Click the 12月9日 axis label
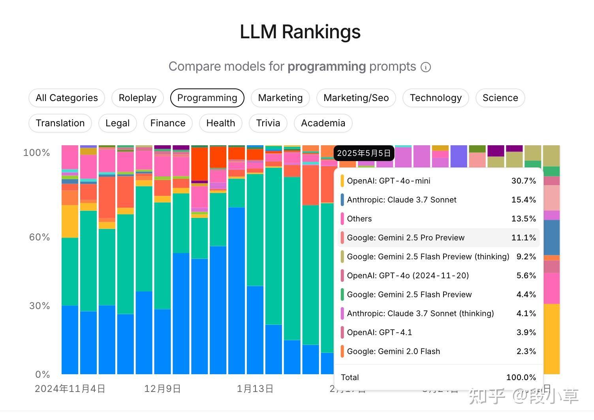 (x=163, y=389)
